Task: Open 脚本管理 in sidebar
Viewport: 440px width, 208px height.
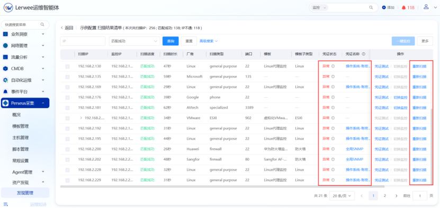Action: click(21, 149)
